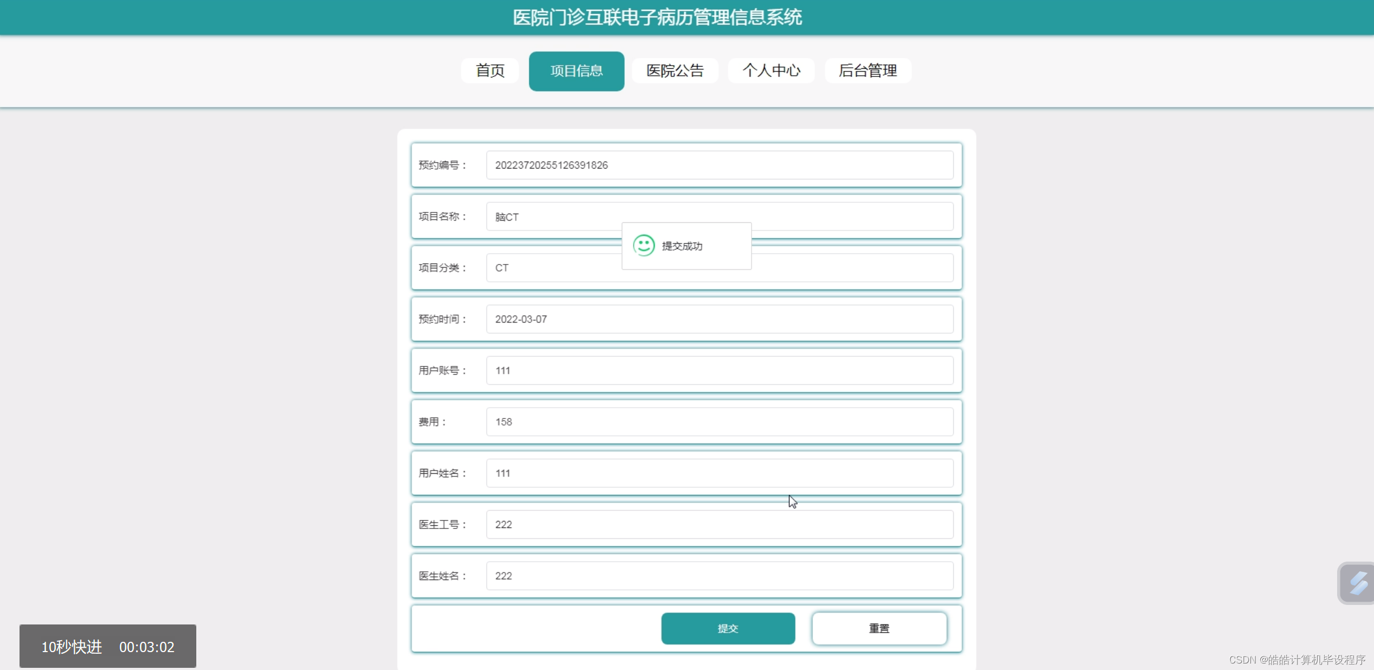1374x670 pixels.
Task: Go to 个人中心 page
Action: (x=771, y=70)
